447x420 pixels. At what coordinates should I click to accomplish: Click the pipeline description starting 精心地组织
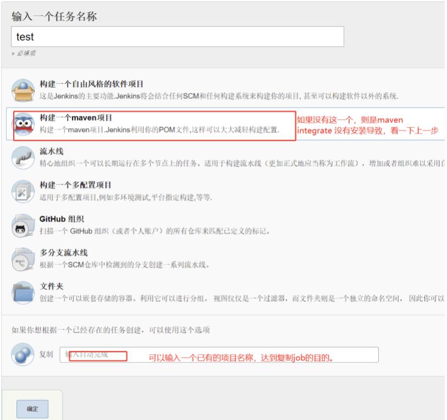(x=242, y=163)
